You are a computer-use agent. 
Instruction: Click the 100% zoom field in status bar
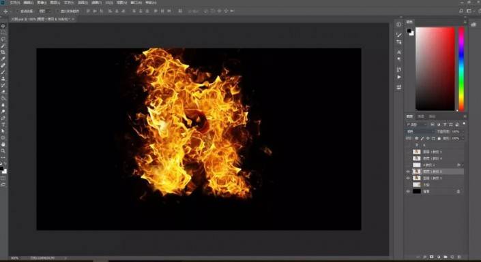(14, 258)
